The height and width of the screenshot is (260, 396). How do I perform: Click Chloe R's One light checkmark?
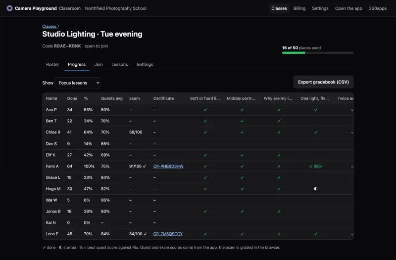pyautogui.click(x=316, y=132)
